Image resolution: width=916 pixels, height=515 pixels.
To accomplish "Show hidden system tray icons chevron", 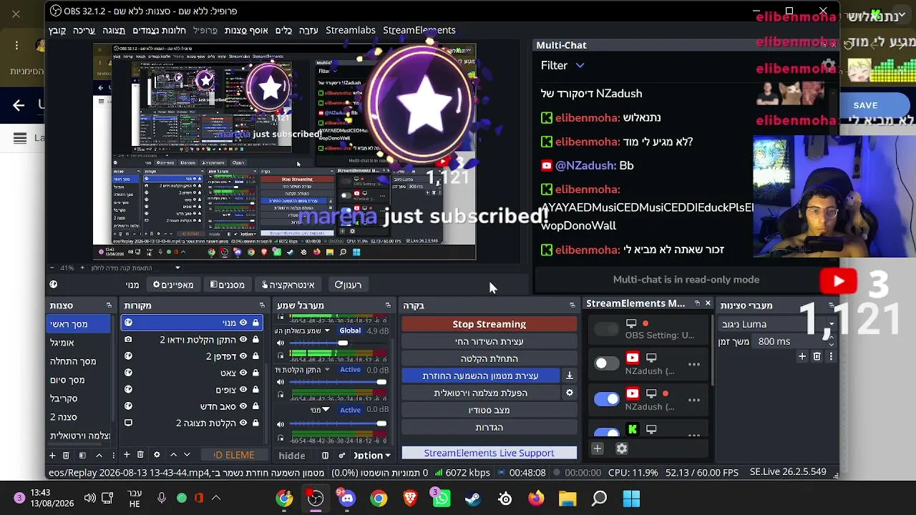I will click(215, 499).
